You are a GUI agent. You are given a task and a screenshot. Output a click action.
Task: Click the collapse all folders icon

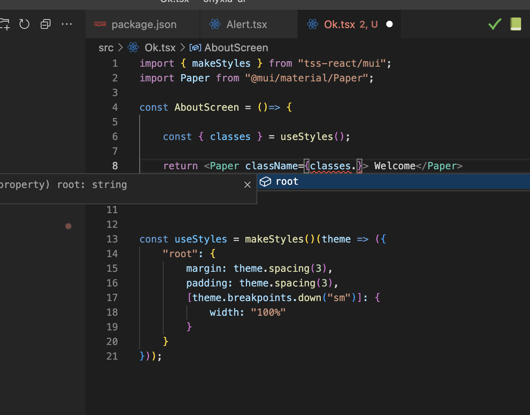pyautogui.click(x=46, y=24)
